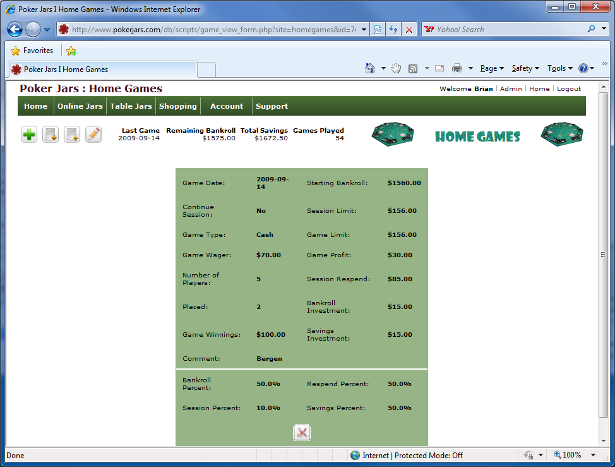Click the Favorites star button

(32, 51)
